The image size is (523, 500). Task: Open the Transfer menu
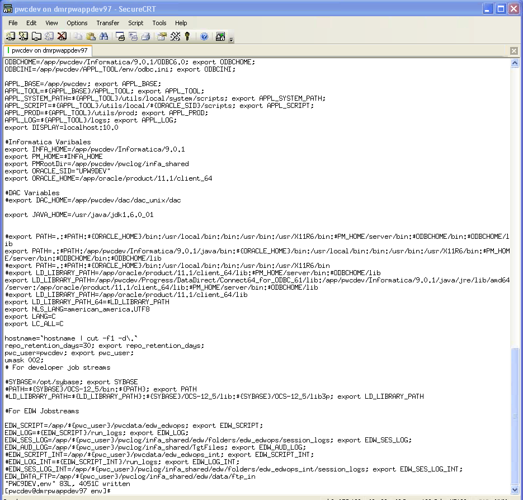pos(107,23)
